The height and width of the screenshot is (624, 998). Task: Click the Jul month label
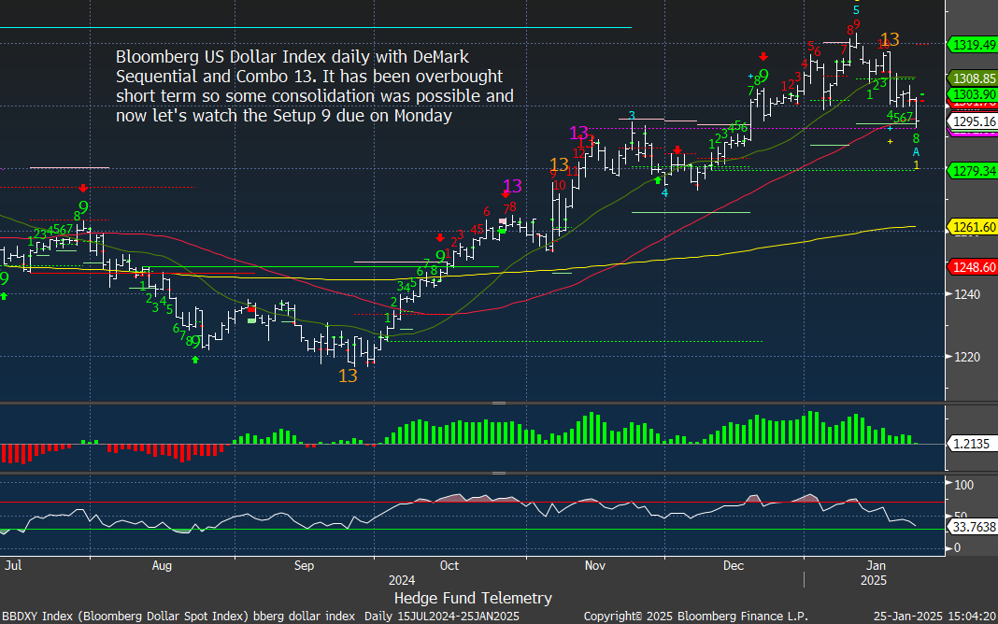pyautogui.click(x=13, y=565)
